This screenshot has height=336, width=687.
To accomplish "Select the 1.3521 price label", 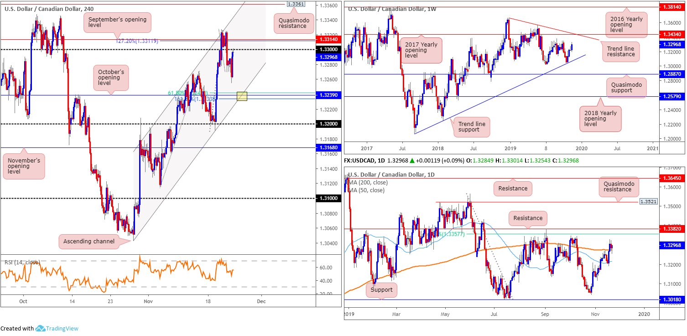I will tap(649, 201).
